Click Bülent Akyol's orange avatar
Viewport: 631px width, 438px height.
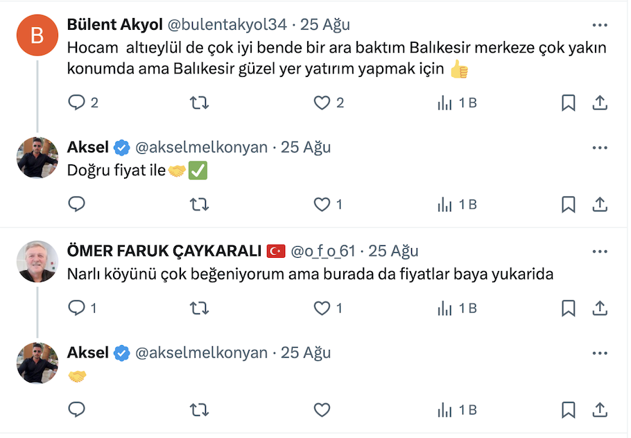[x=37, y=35]
